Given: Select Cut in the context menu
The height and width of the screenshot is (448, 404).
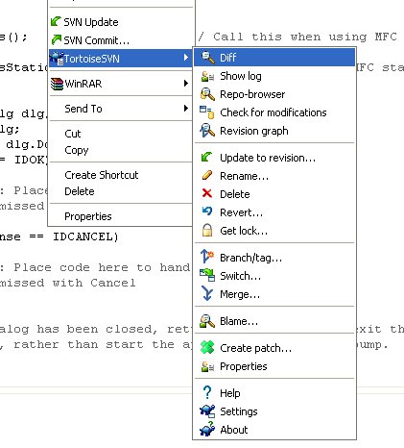Looking at the screenshot, I should tap(121, 134).
